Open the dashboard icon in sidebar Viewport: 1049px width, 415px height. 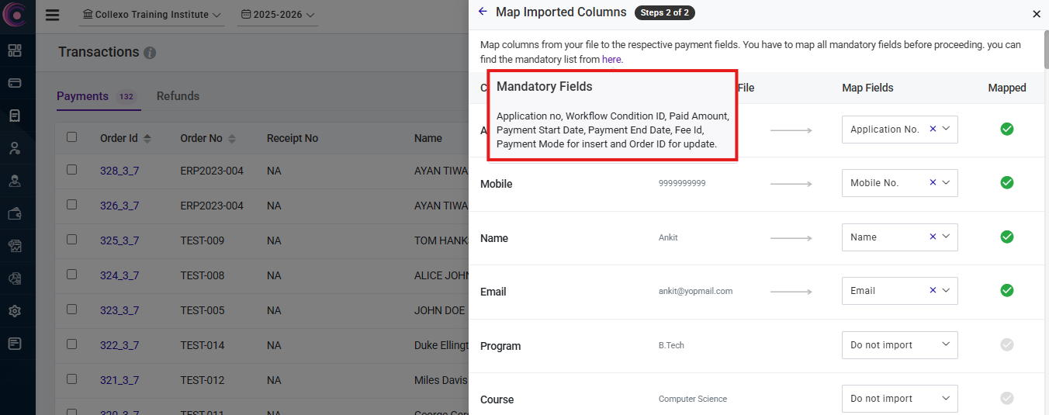15,50
